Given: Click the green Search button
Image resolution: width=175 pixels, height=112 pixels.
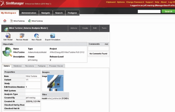Looking at the screenshot, I should pyautogui.click(x=168, y=11).
